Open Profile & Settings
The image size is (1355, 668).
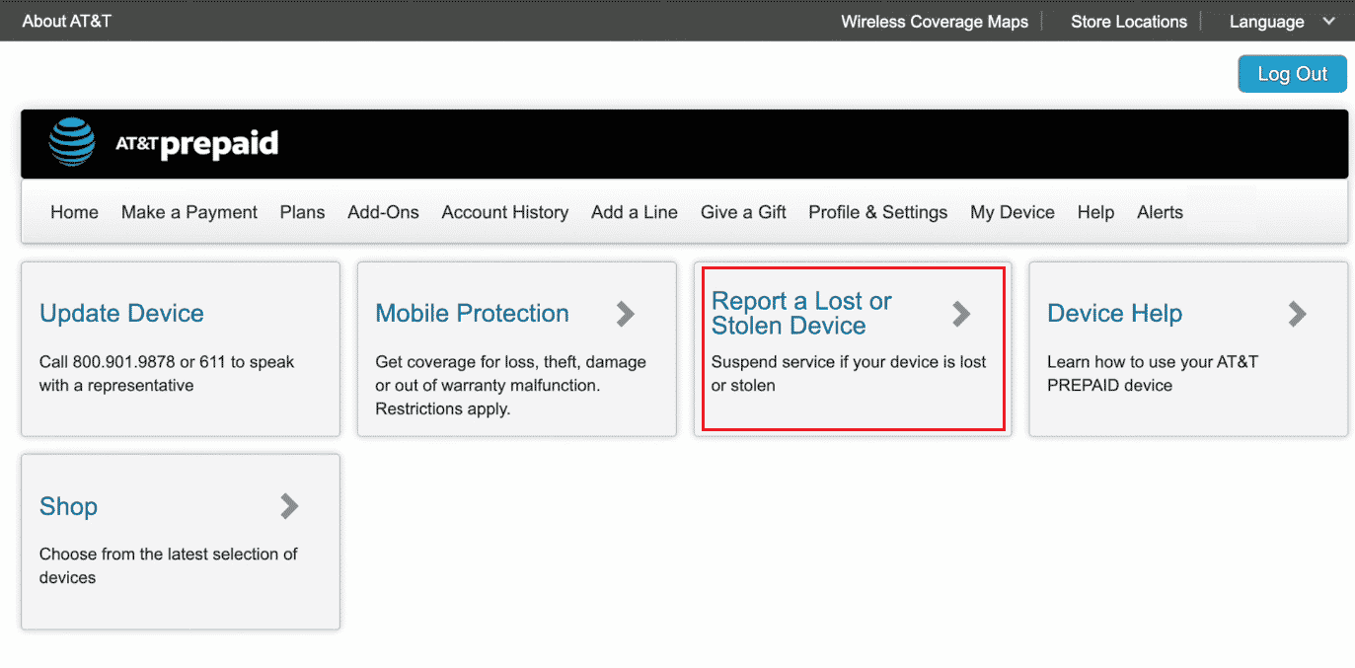(x=878, y=212)
